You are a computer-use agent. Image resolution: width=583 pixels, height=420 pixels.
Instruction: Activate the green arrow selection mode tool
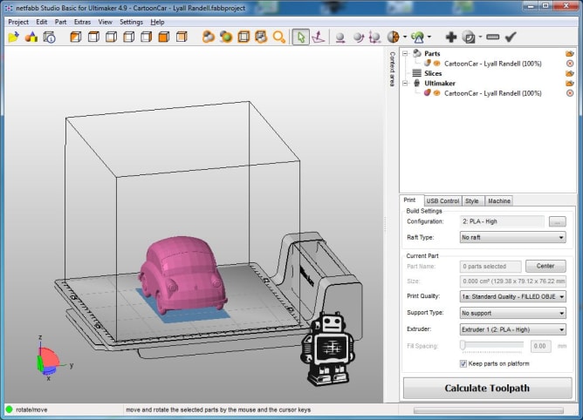(300, 37)
